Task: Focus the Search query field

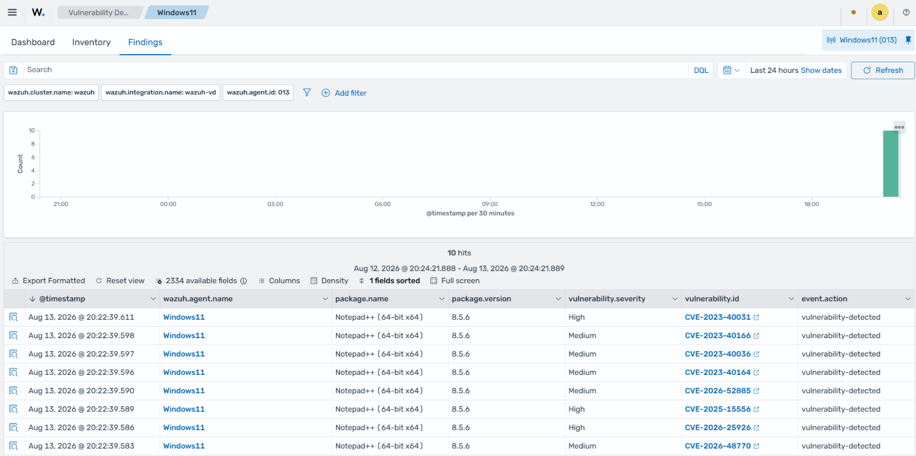Action: tap(356, 70)
